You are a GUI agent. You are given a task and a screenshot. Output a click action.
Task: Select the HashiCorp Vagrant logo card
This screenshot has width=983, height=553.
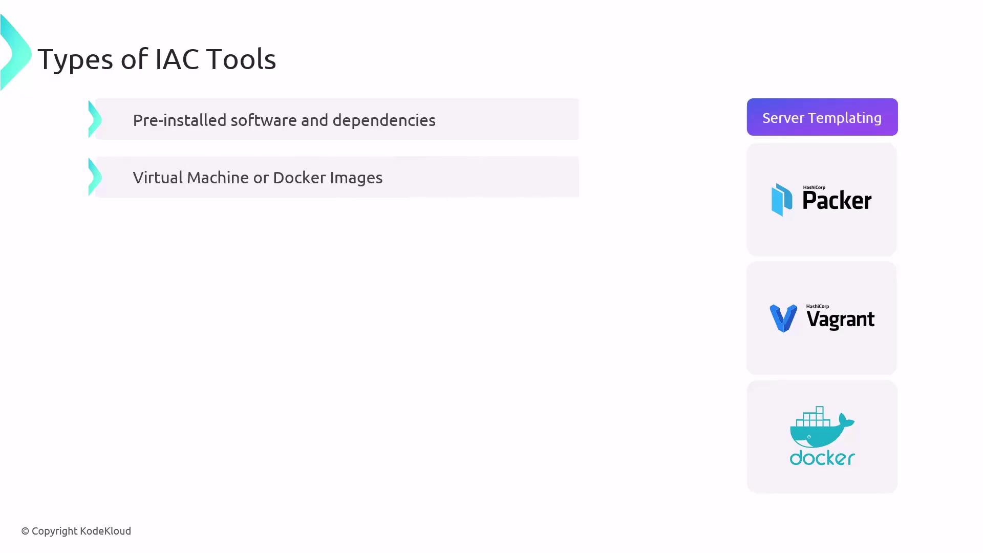[x=822, y=318]
